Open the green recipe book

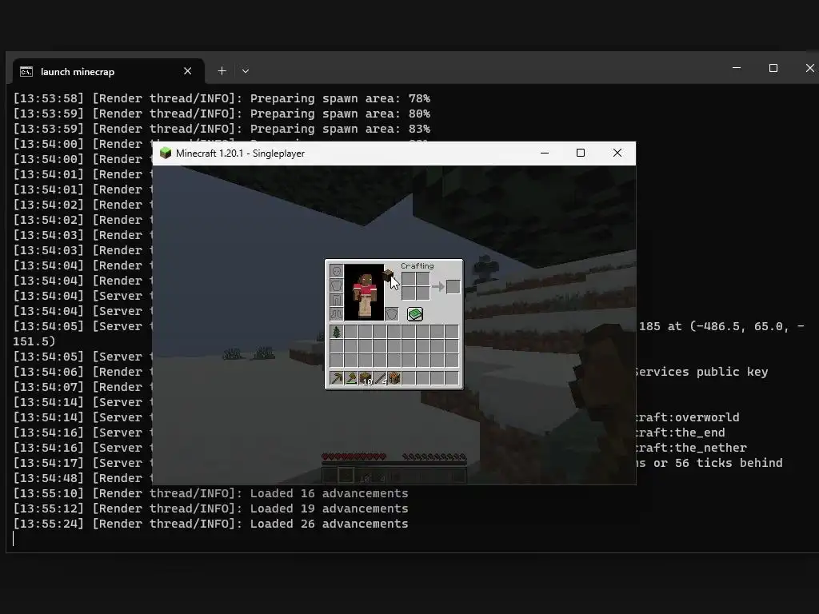pos(415,314)
